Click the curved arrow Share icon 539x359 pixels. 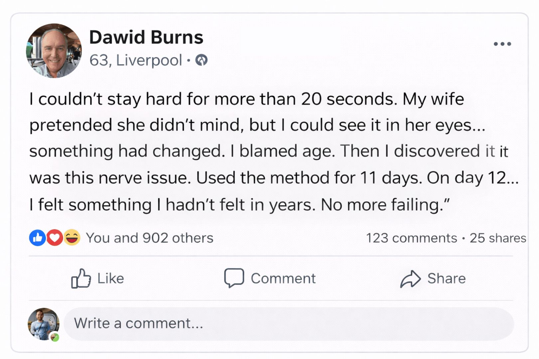(x=410, y=279)
